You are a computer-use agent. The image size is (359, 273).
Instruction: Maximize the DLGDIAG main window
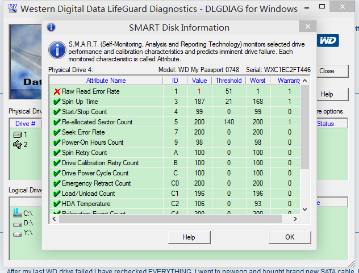pyautogui.click(x=322, y=7)
